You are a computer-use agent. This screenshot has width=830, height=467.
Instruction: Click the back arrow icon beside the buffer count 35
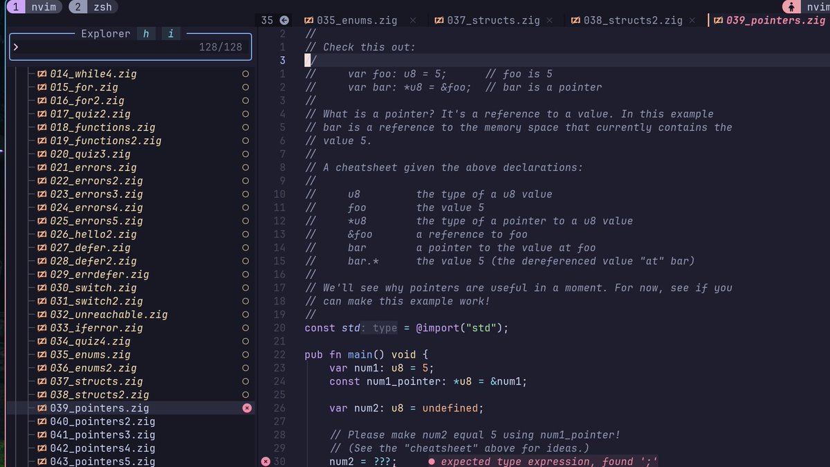tap(285, 20)
